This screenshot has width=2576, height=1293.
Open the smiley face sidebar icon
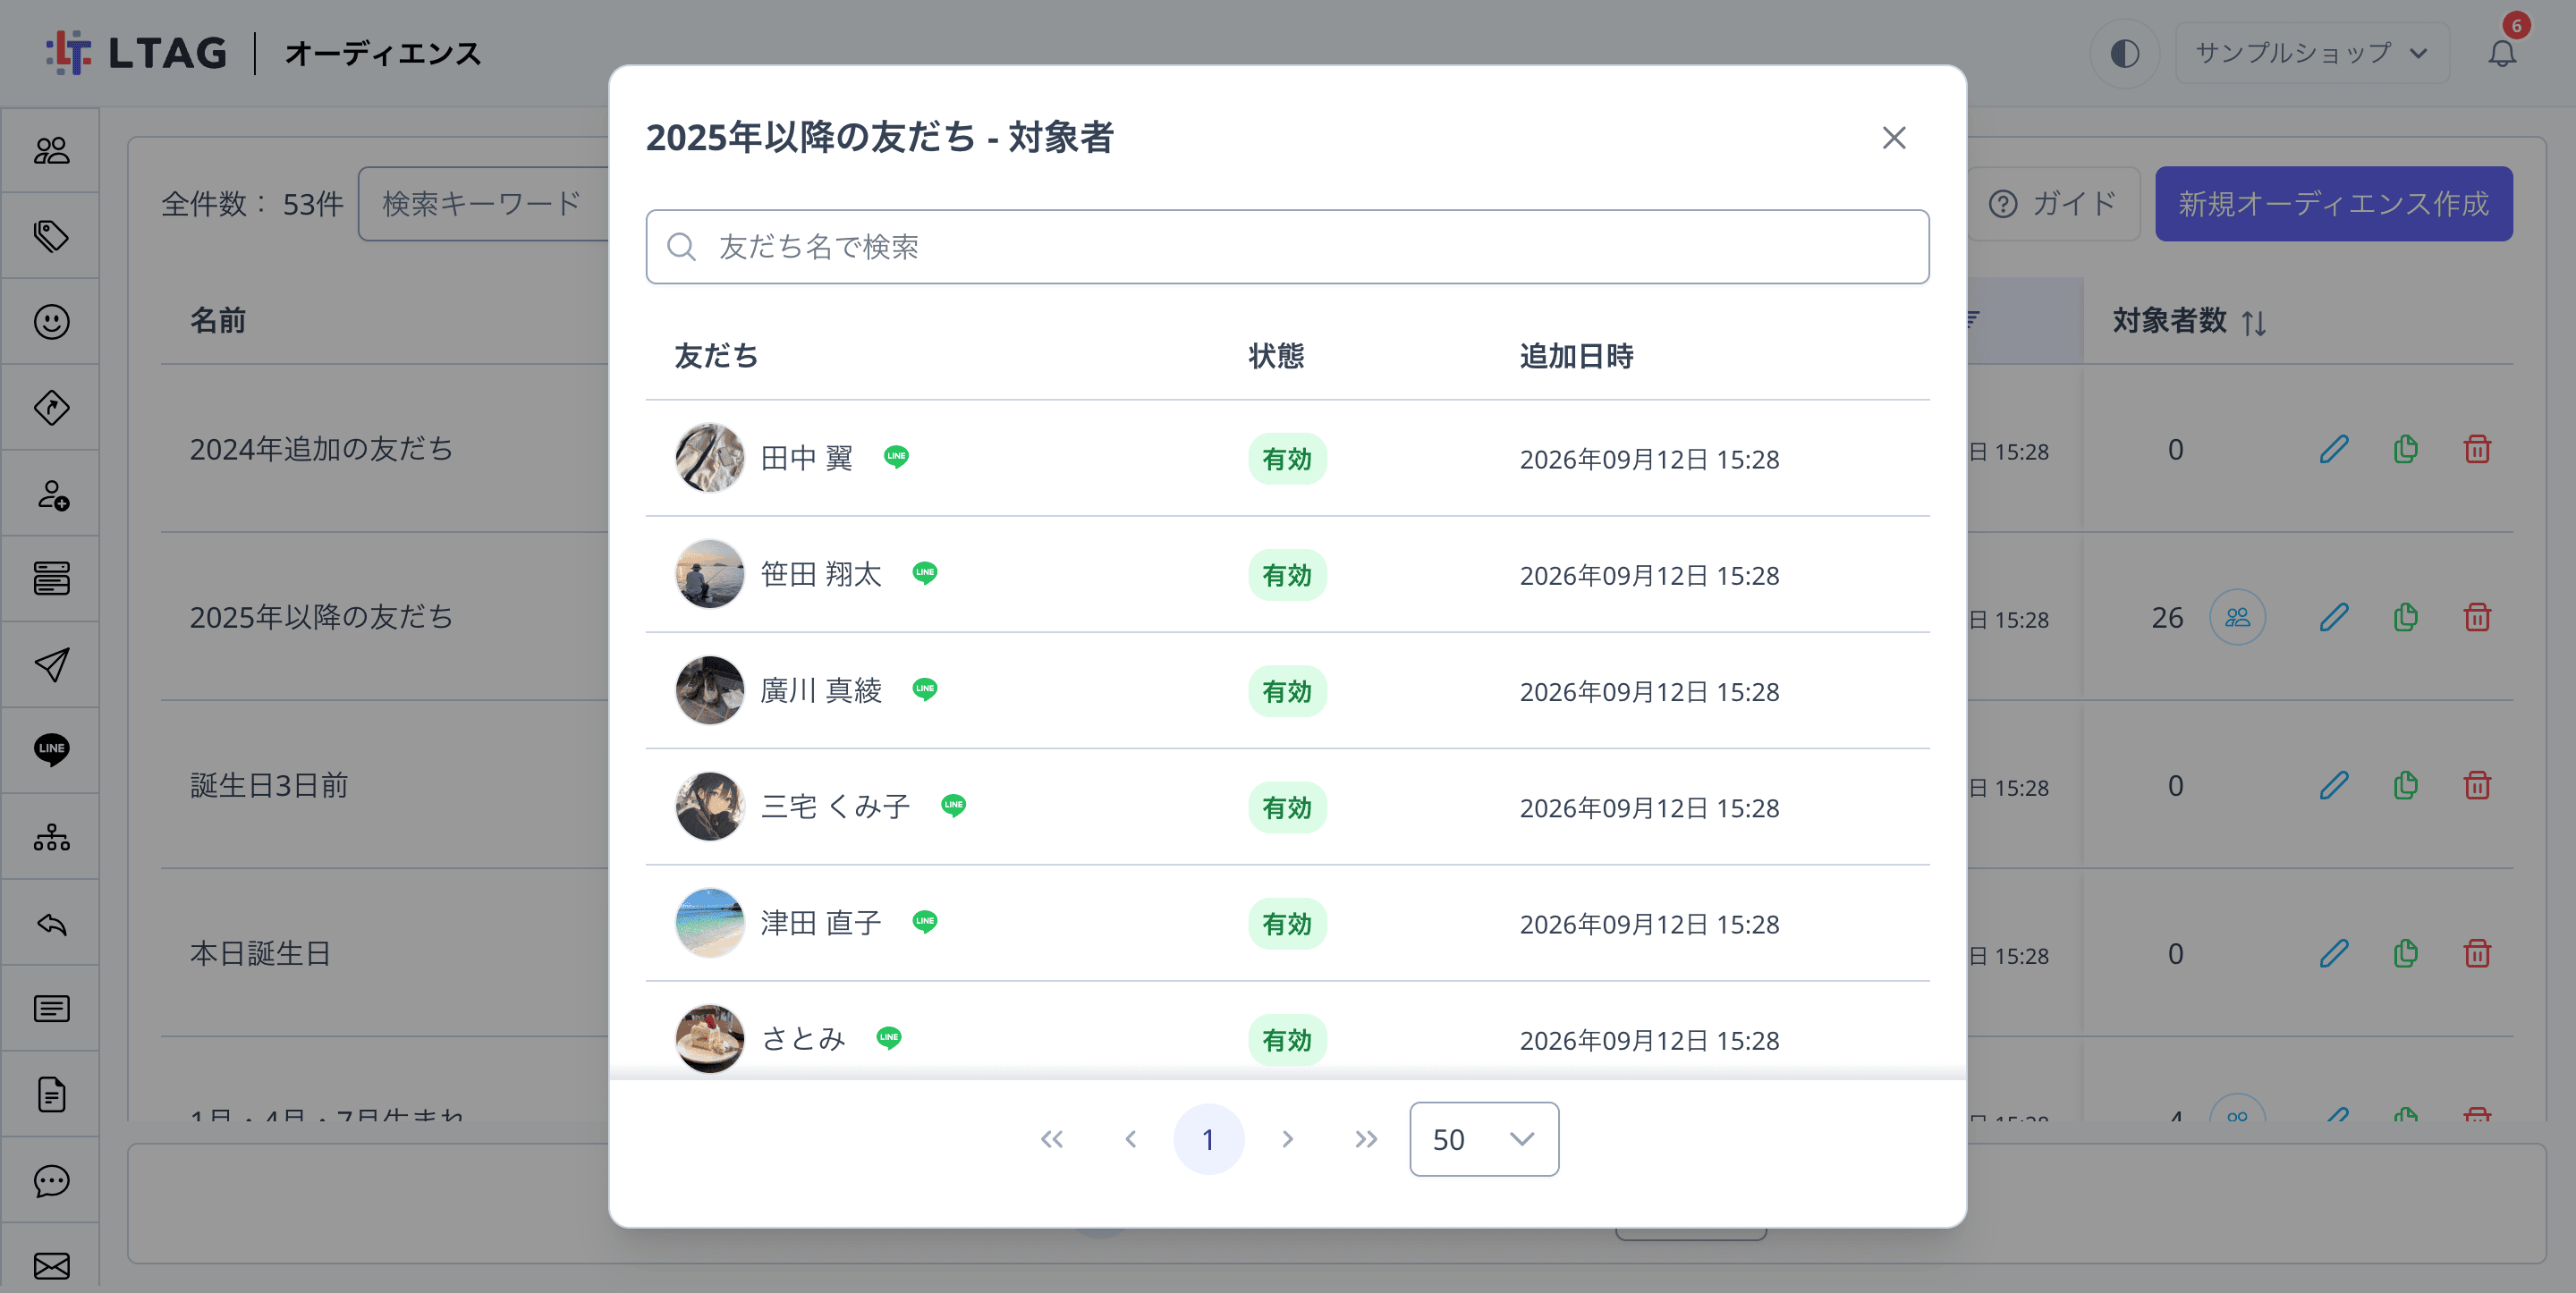51,322
